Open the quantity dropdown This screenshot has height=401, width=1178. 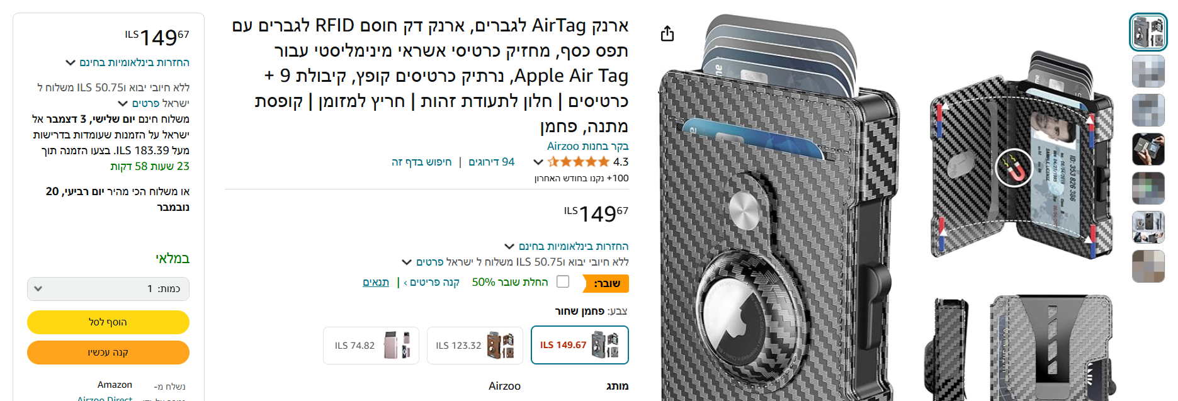[x=108, y=289]
